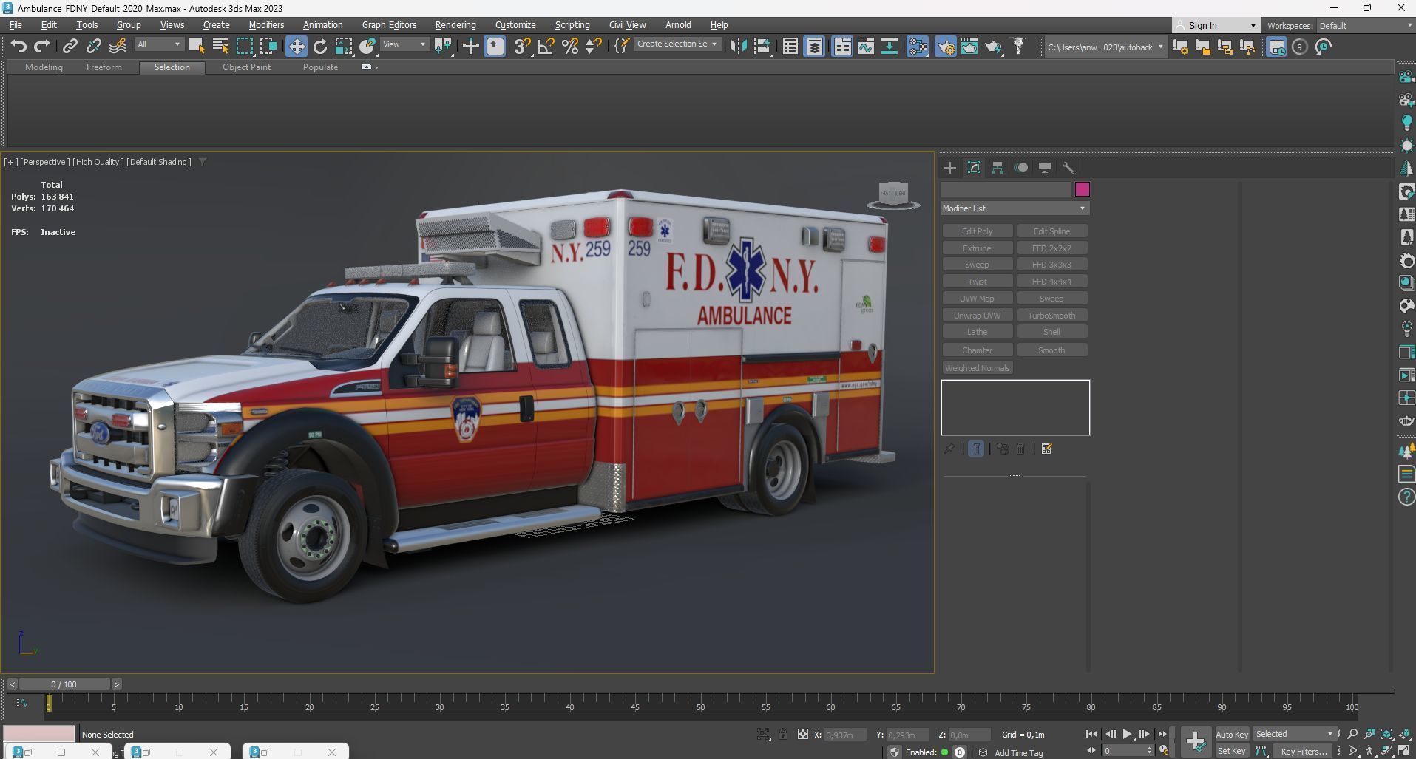
Task: Activate the Select and Rotate tool
Action: 320,47
